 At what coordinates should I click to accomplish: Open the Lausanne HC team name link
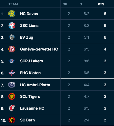(x=32, y=108)
